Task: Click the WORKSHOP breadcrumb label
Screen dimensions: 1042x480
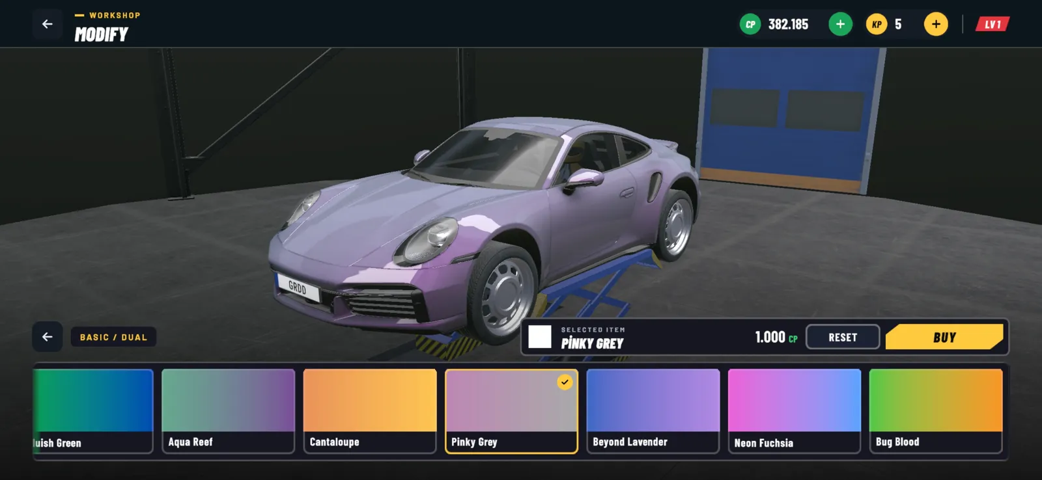Action: pyautogui.click(x=115, y=15)
